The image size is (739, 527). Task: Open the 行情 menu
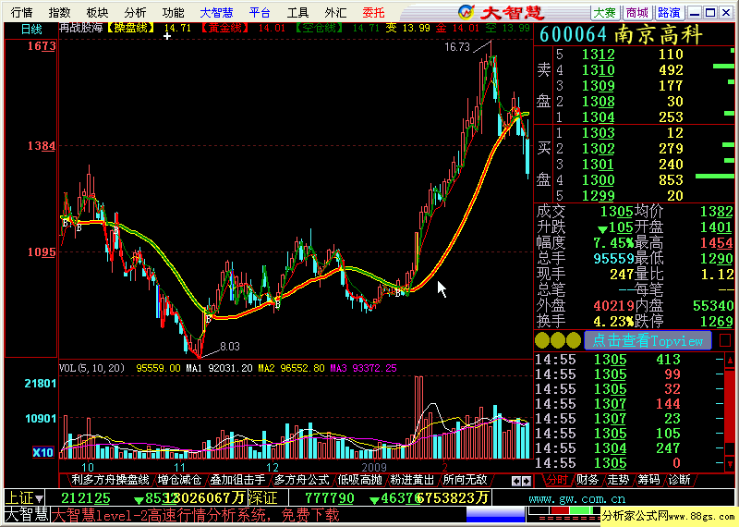point(22,13)
